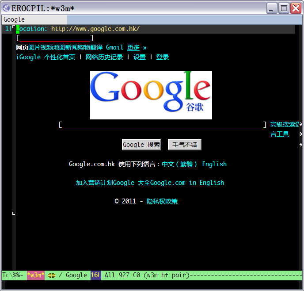The width and height of the screenshot is (304, 291).
Task: Open the 翻译 link
Action: pos(97,47)
